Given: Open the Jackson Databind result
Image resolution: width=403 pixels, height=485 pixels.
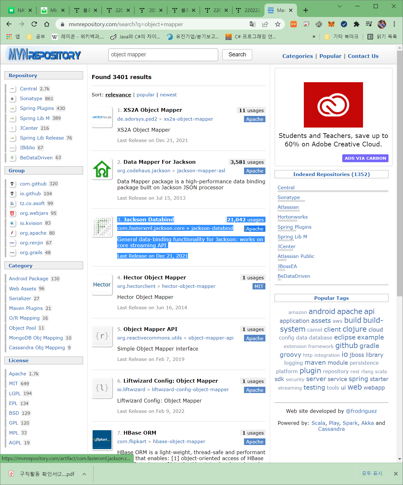Looking at the screenshot, I should [148, 220].
